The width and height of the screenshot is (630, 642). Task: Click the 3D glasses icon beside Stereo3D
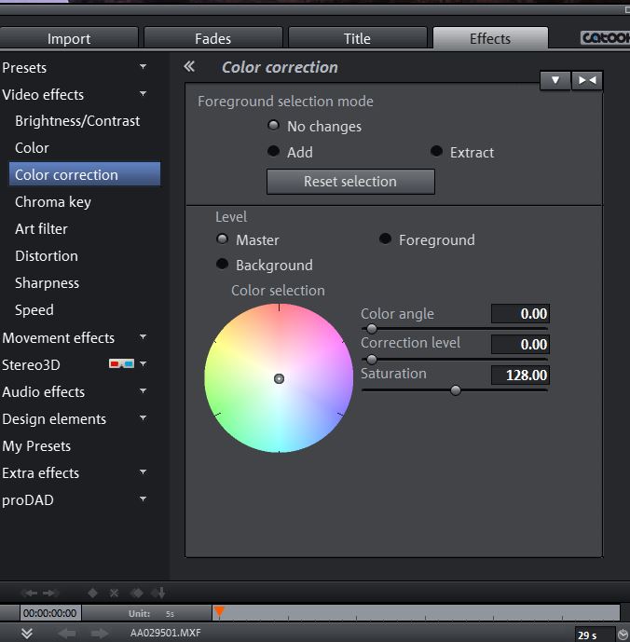[121, 364]
